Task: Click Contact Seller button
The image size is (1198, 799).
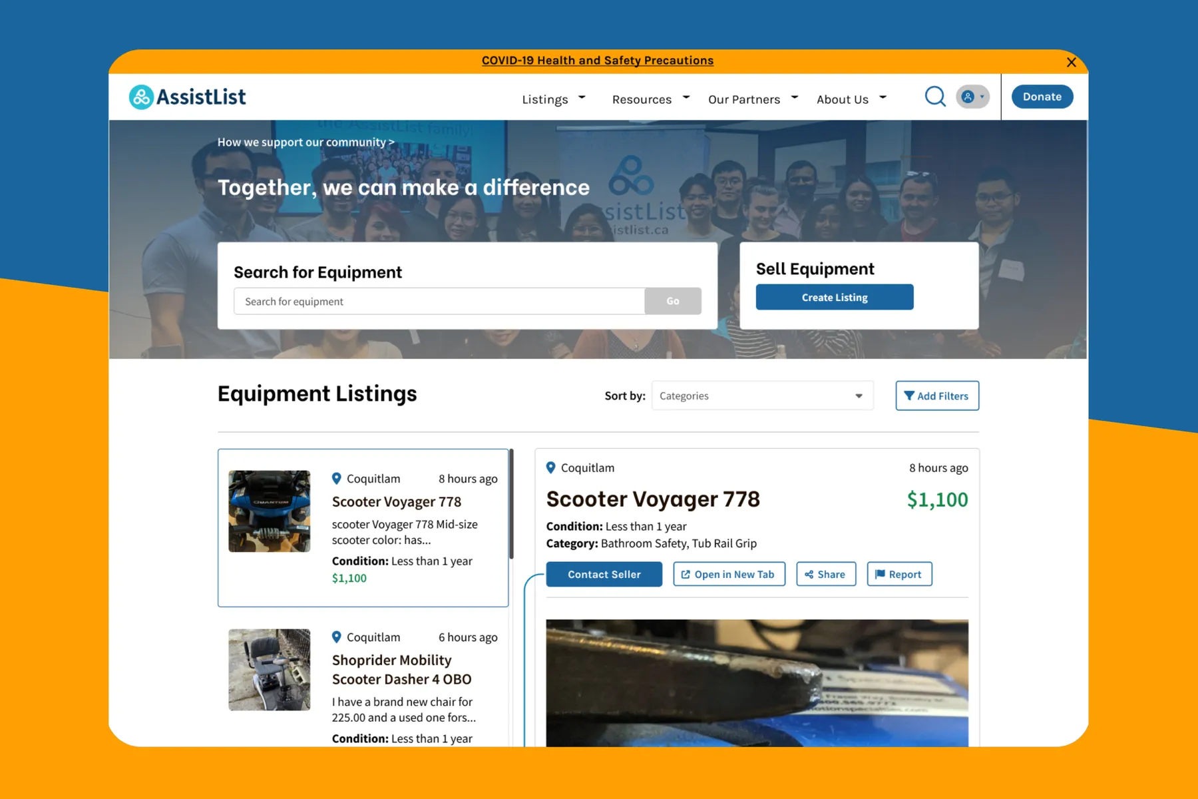Action: (604, 574)
